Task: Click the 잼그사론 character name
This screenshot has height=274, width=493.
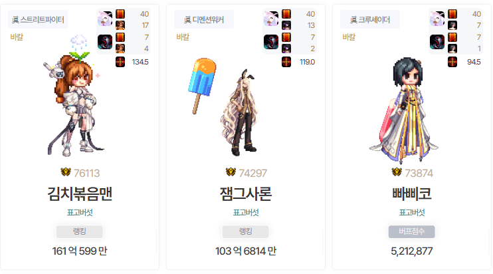Action: [246, 194]
